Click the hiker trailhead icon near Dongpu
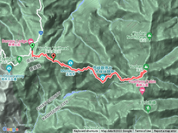The image size is (178, 133). pos(19,59)
